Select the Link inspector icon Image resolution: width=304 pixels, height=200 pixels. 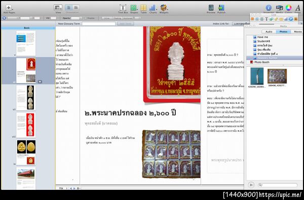click(x=291, y=19)
